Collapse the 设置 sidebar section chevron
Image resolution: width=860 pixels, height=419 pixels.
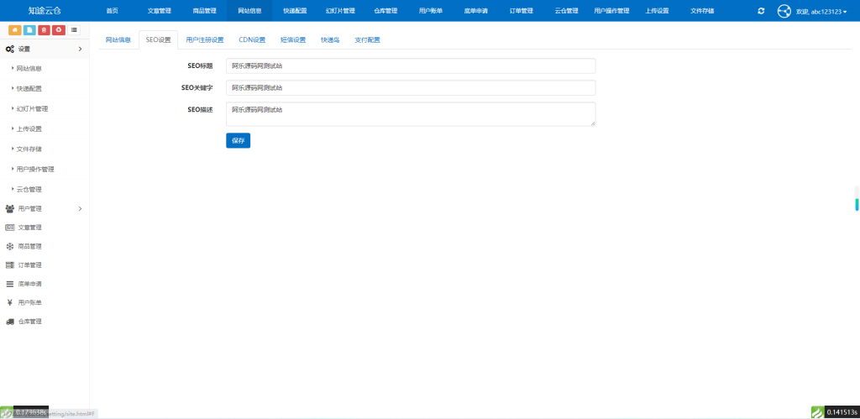pyautogui.click(x=80, y=49)
